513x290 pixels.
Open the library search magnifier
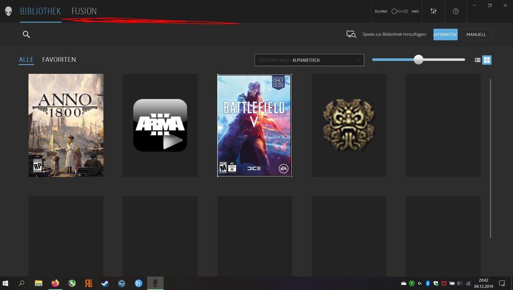pos(26,34)
